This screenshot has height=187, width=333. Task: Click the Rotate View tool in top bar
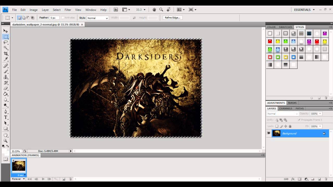[169, 10]
